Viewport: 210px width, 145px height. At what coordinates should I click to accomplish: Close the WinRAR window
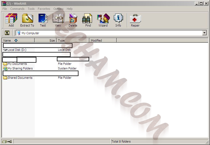coord(206,4)
